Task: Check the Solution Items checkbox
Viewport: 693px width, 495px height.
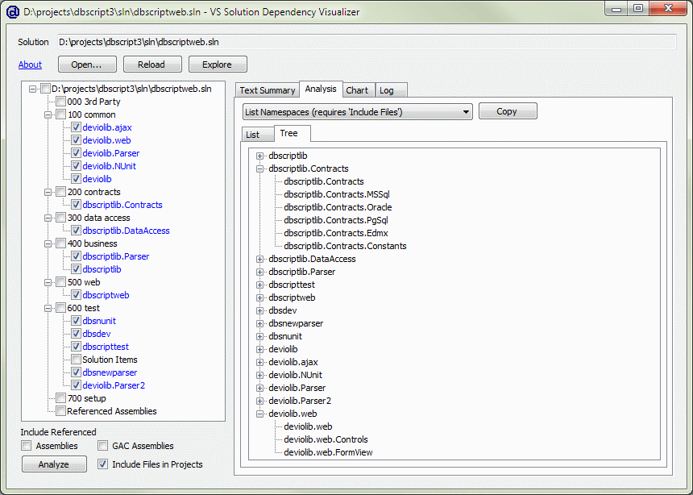Action: pos(76,360)
